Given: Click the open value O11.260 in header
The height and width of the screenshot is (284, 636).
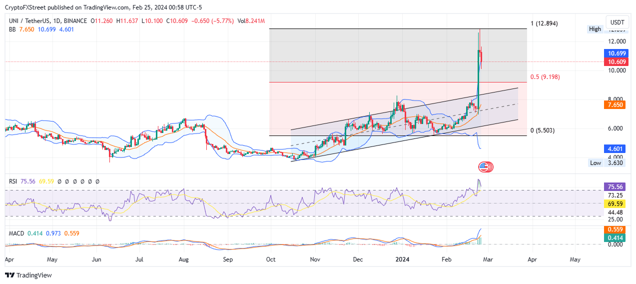Looking at the screenshot, I should coord(102,20).
